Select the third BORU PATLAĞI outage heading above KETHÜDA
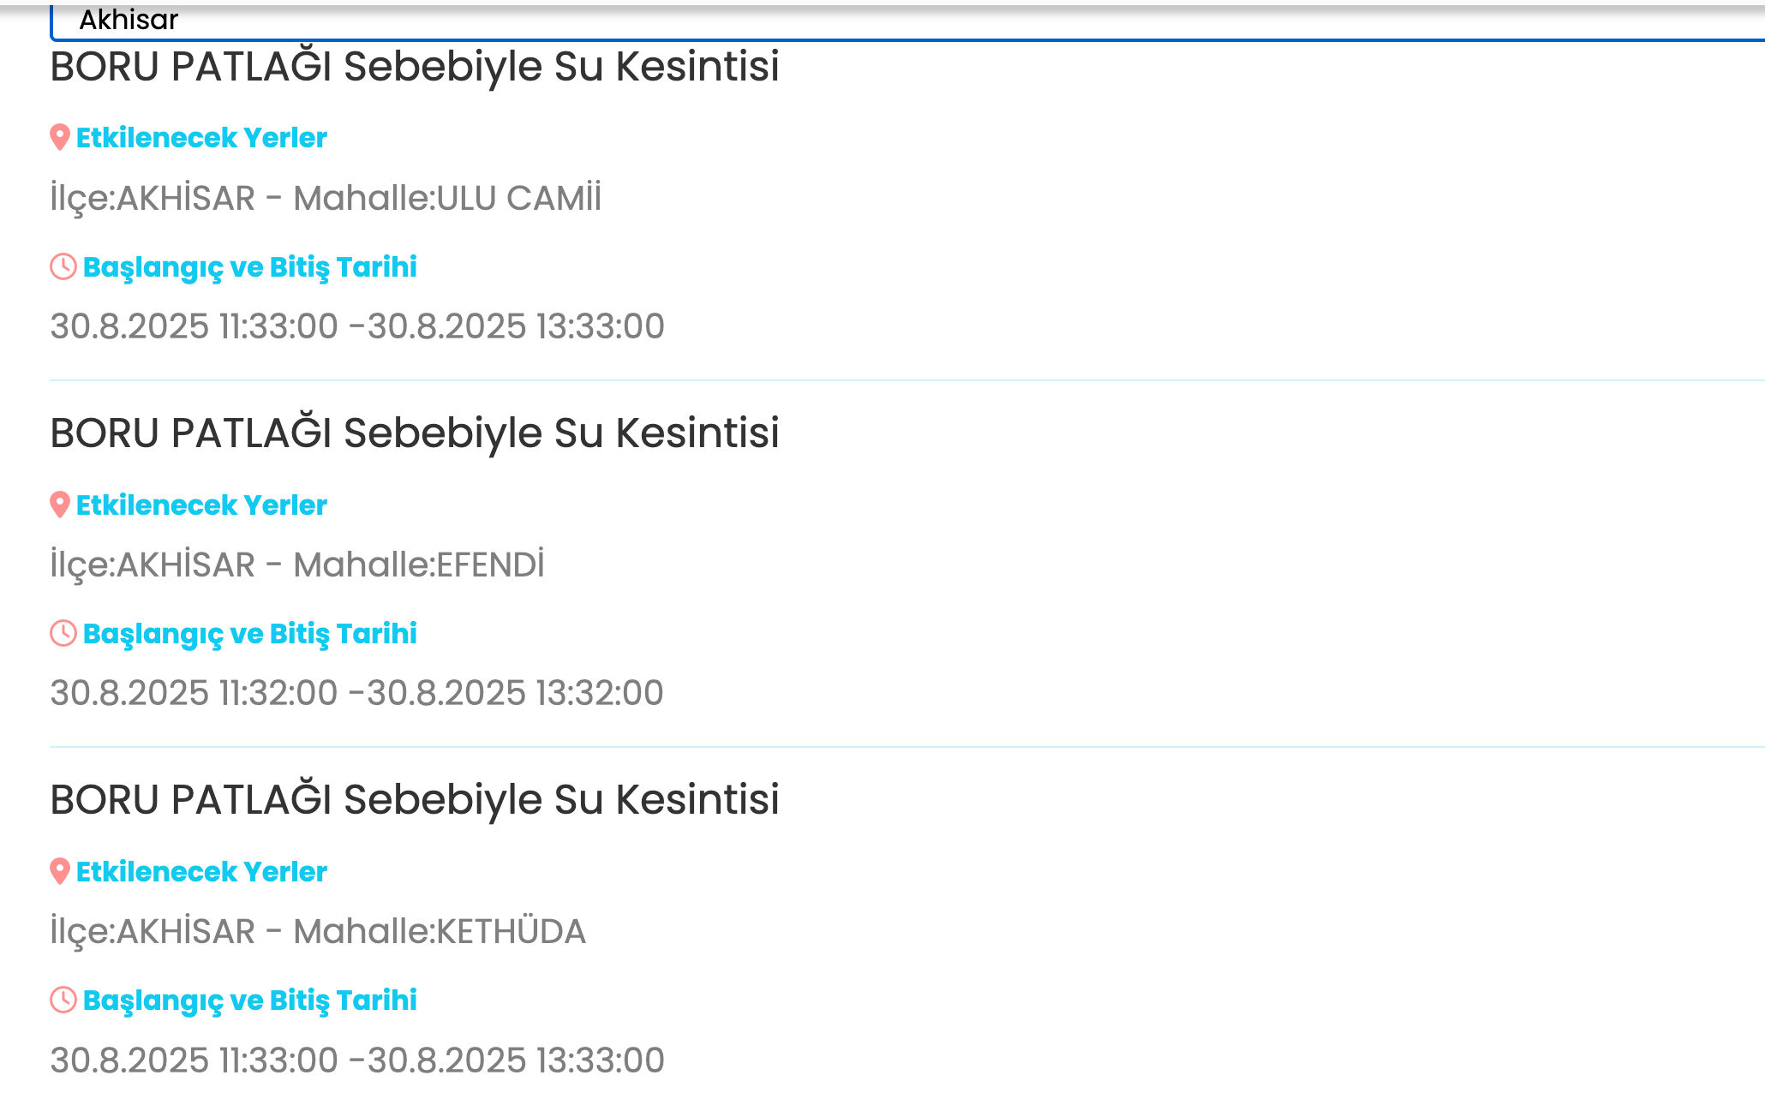This screenshot has width=1765, height=1093. coord(415,800)
